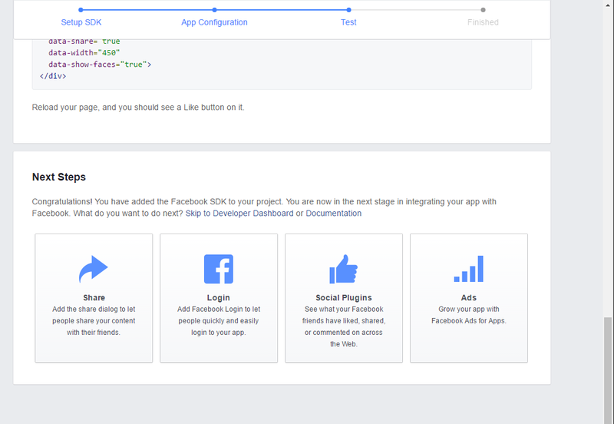614x424 pixels.
Task: Click 'Grow your app with' description text
Action: (469, 315)
